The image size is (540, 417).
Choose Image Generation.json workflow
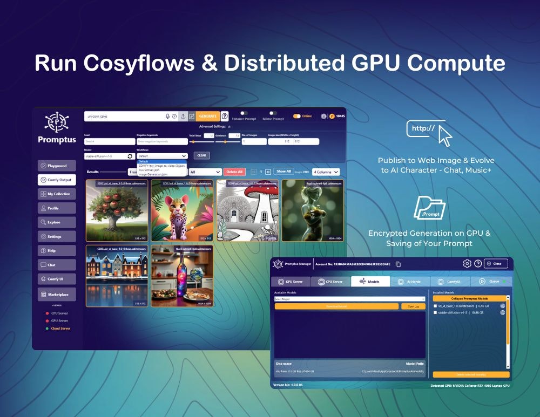pyautogui.click(x=162, y=174)
